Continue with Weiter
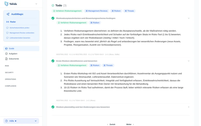Image resolution: width=201 pixels, height=126 pixels. pyautogui.click(x=130, y=124)
